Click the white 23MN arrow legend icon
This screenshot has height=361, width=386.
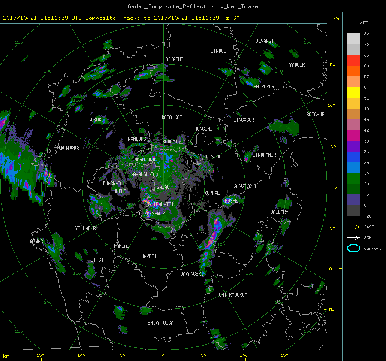[x=353, y=237]
